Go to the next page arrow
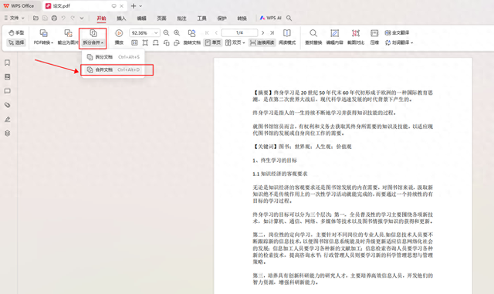The image size is (494, 294). tap(262, 32)
